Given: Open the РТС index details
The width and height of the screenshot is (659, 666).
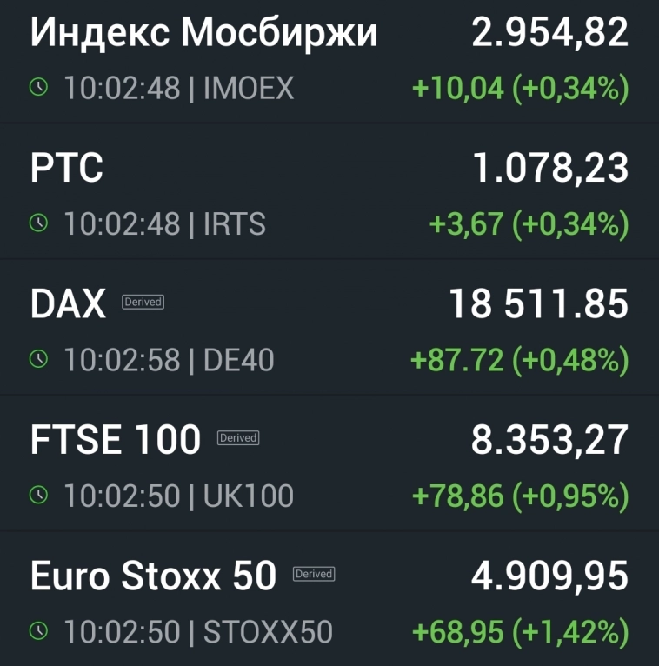Looking at the screenshot, I should pyautogui.click(x=67, y=169).
